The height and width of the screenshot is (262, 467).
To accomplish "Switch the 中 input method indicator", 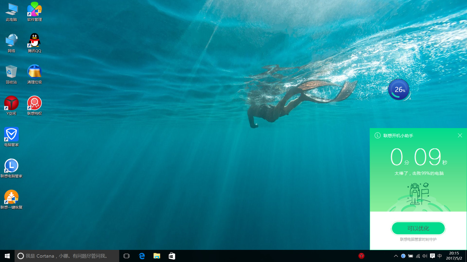I will 440,256.
